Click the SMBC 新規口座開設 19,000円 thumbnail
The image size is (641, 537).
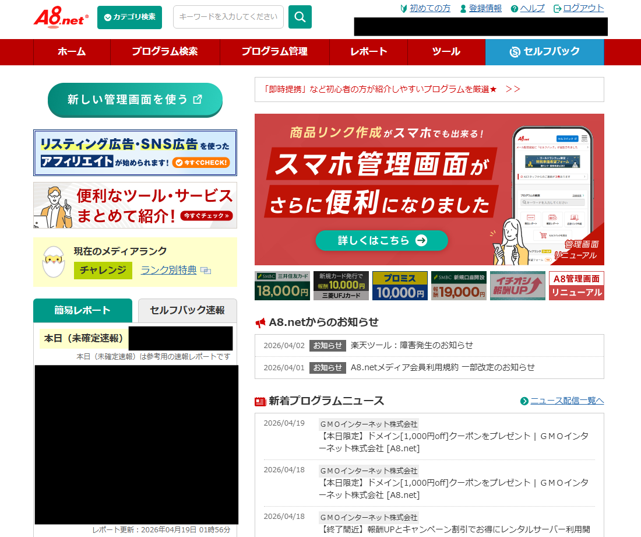click(459, 286)
